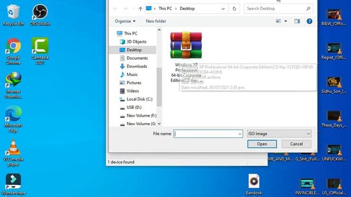This screenshot has height=197, width=351.
Task: Open Videos in navigation pane
Action: pos(129,91)
